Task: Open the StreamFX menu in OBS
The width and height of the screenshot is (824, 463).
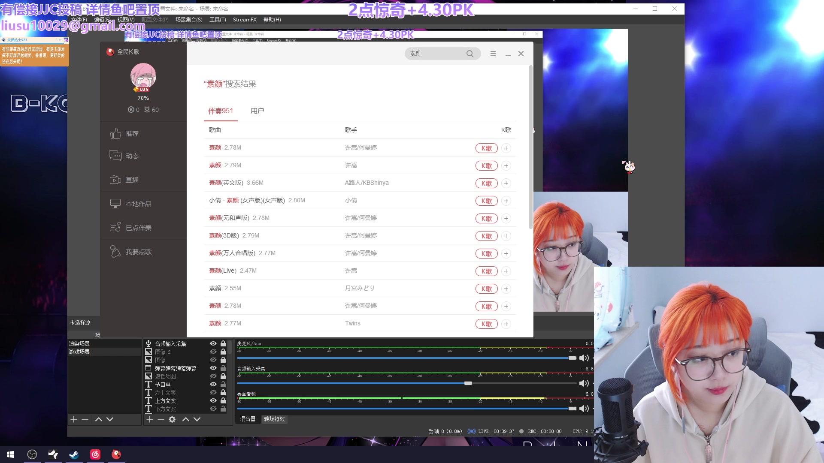Action: pyautogui.click(x=244, y=19)
